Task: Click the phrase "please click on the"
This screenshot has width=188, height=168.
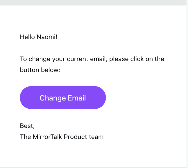Action: 136,59
